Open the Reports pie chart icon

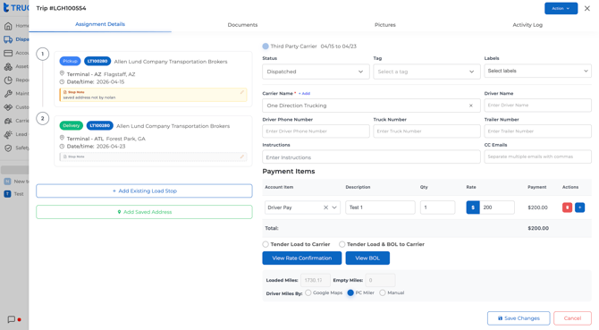[x=8, y=80]
